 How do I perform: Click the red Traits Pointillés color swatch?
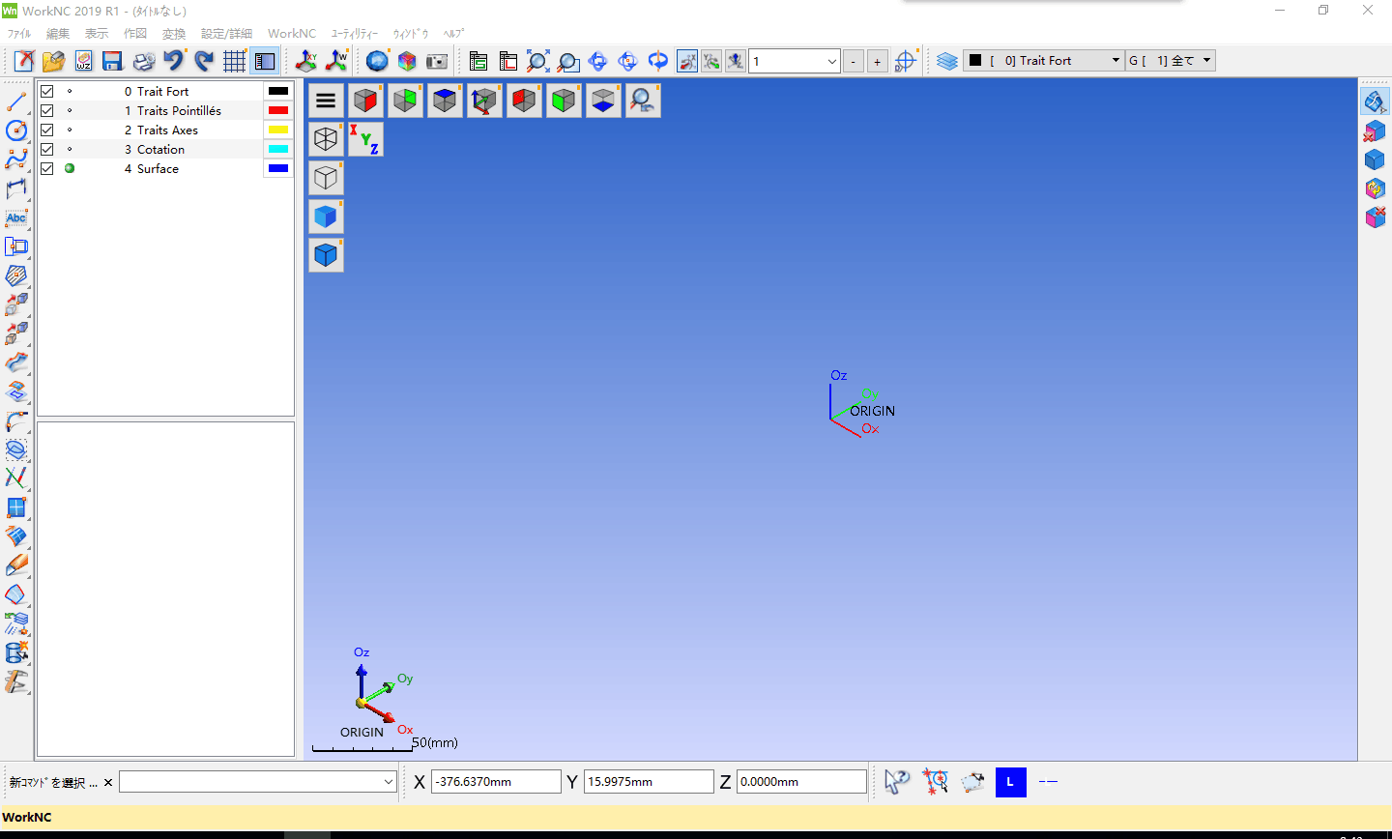278,110
